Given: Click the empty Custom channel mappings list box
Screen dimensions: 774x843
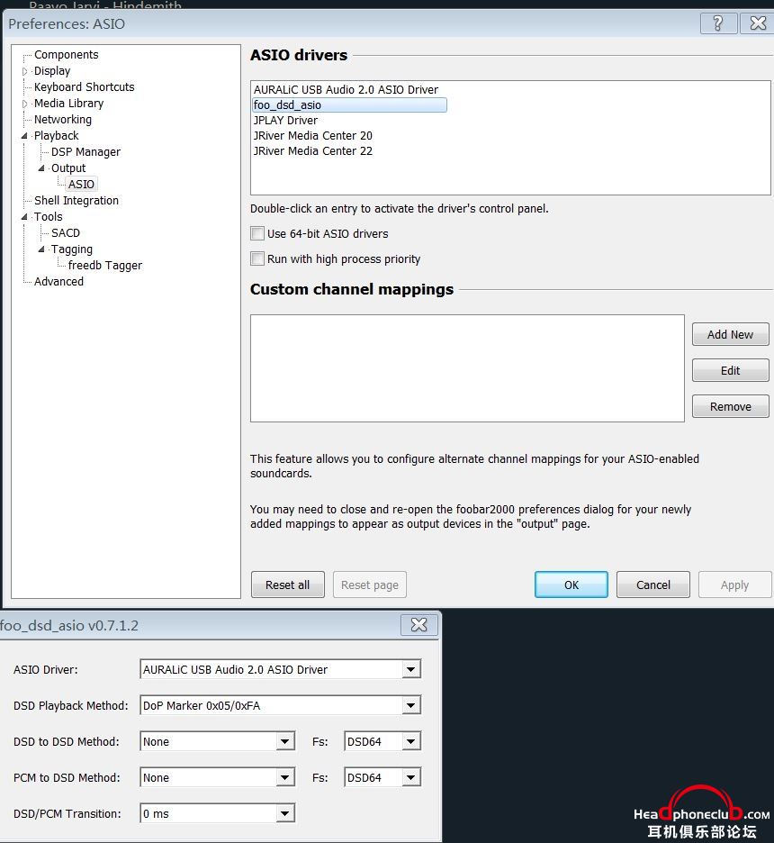Looking at the screenshot, I should [467, 368].
